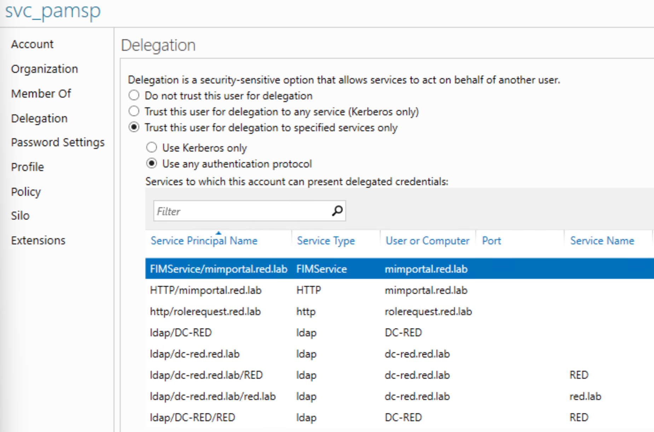Open the Account section in sidebar
The width and height of the screenshot is (654, 432).
(x=32, y=44)
